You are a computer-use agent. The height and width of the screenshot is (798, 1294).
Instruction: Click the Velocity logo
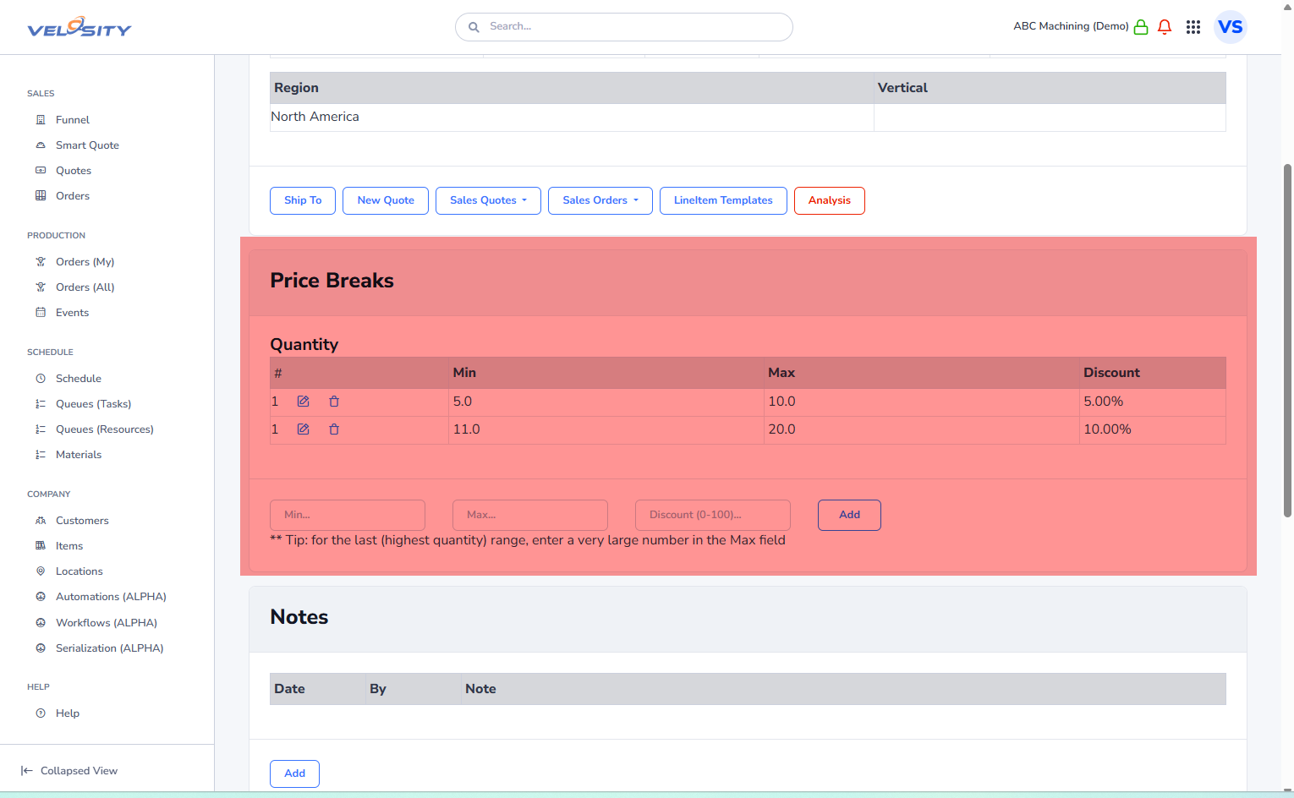[80, 28]
